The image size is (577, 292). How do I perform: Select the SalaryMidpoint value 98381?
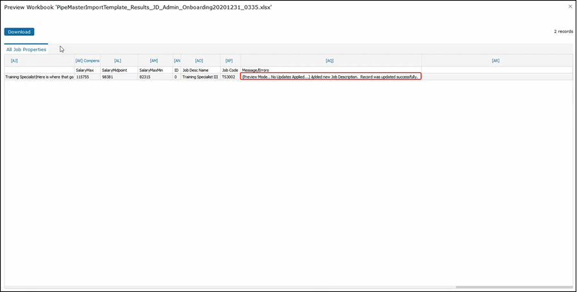tap(110, 76)
